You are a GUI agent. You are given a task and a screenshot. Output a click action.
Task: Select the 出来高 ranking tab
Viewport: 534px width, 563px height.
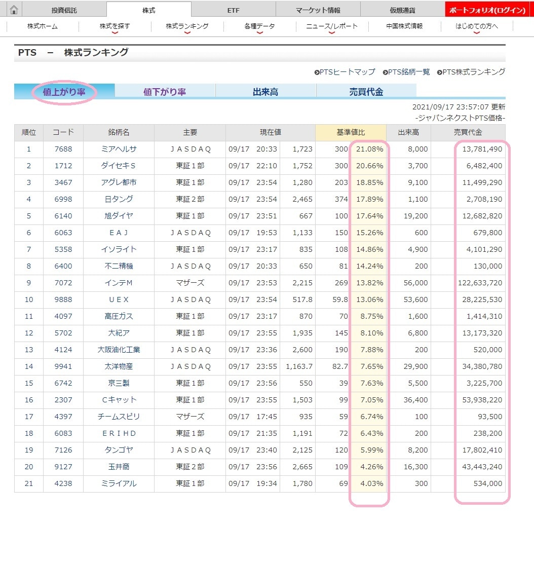tap(265, 92)
